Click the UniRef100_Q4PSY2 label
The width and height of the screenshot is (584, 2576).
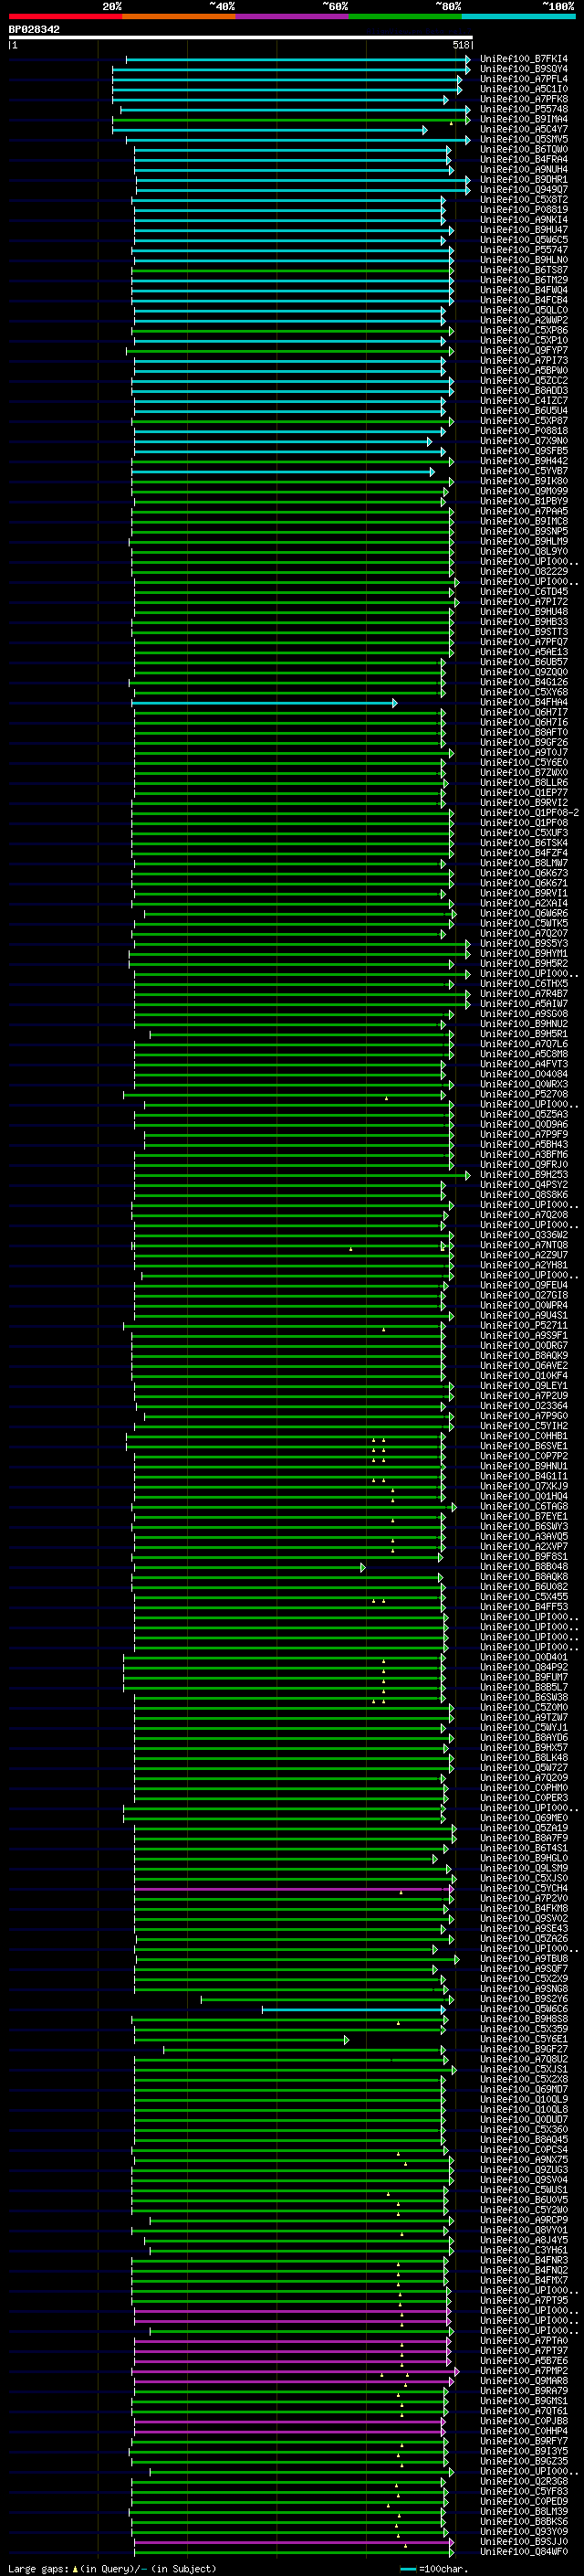point(524,1184)
